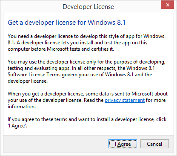
Task: Click the 'I Agree' button
Action: [123, 144]
